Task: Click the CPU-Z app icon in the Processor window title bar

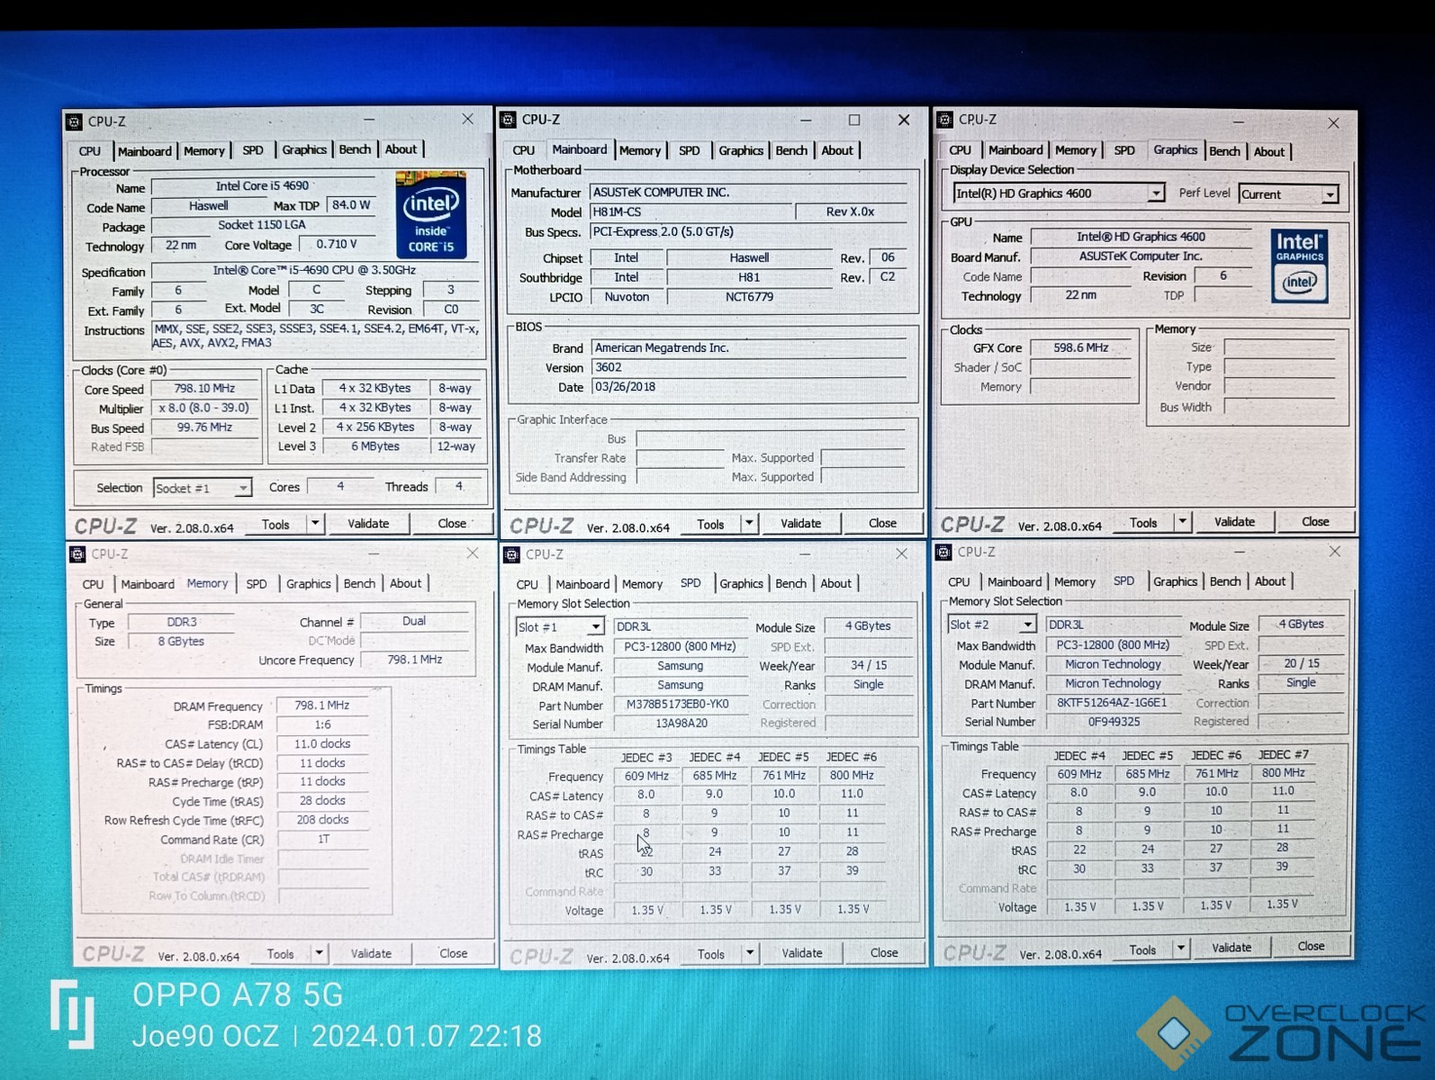Action: click(75, 121)
